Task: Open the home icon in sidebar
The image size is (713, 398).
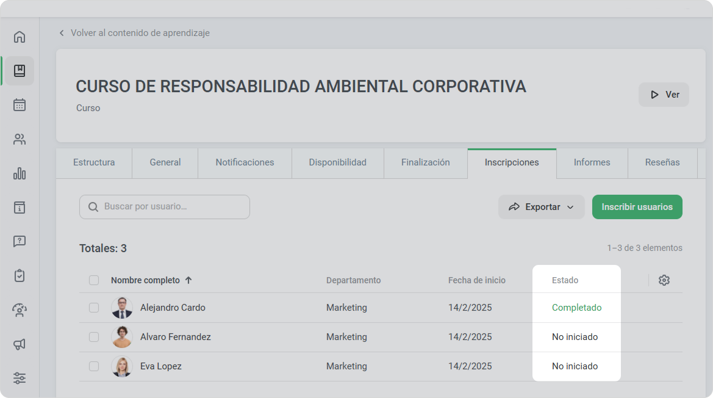Action: (x=20, y=37)
